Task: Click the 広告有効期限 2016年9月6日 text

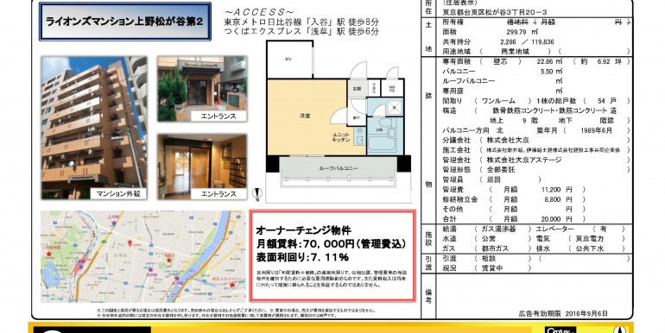Action: click(x=563, y=313)
